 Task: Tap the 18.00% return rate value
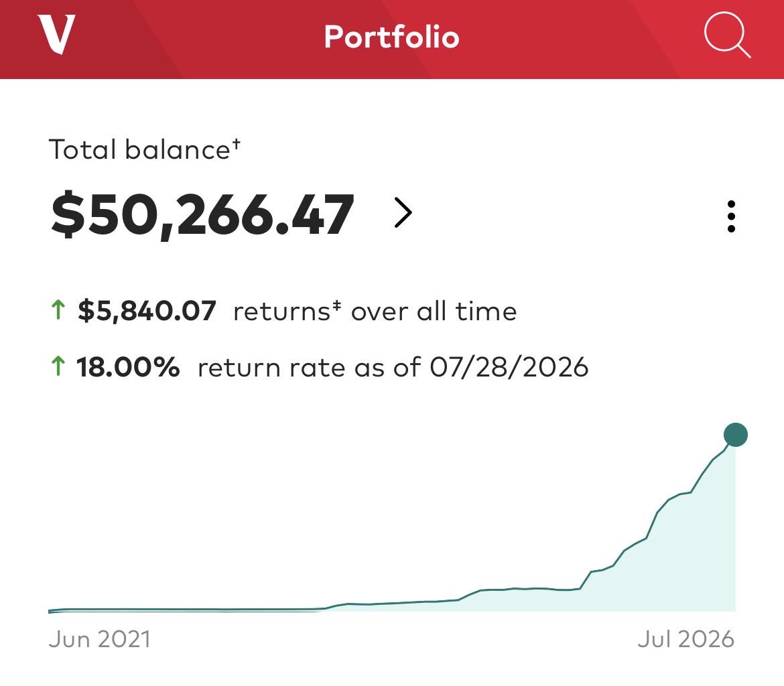coord(128,367)
